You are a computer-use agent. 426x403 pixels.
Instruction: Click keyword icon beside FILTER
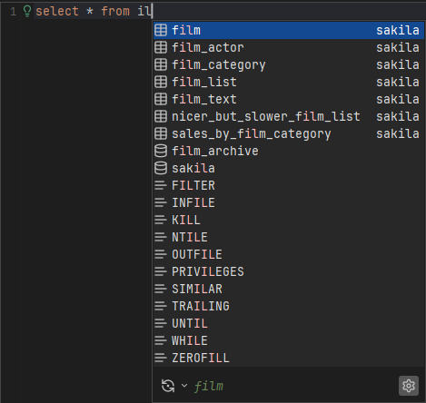click(161, 185)
